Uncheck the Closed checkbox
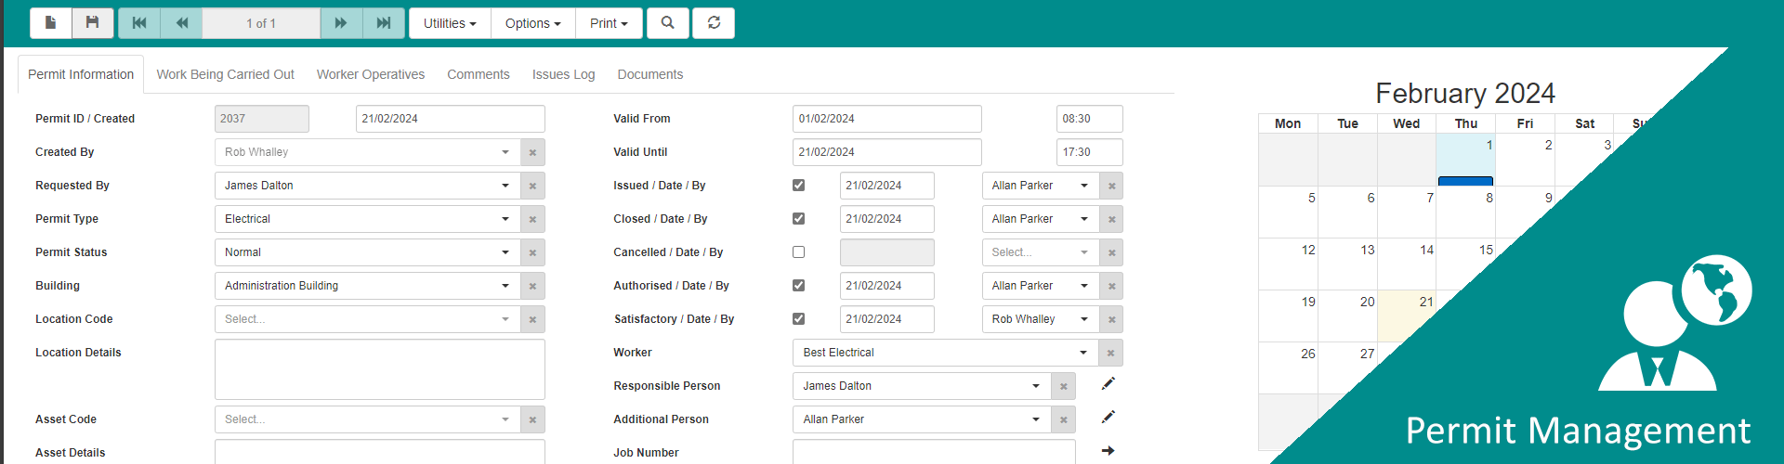The width and height of the screenshot is (1784, 464). point(798,219)
